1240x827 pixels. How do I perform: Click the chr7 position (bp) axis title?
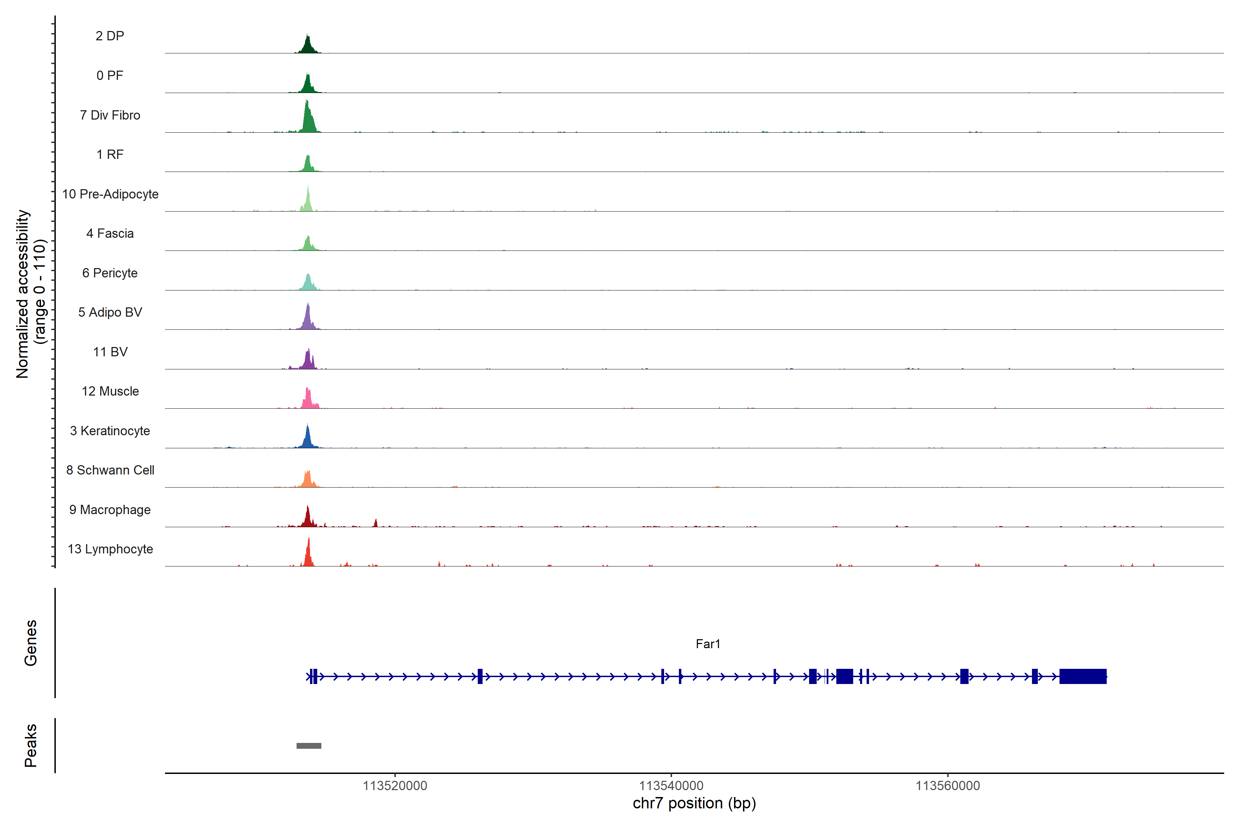point(694,803)
